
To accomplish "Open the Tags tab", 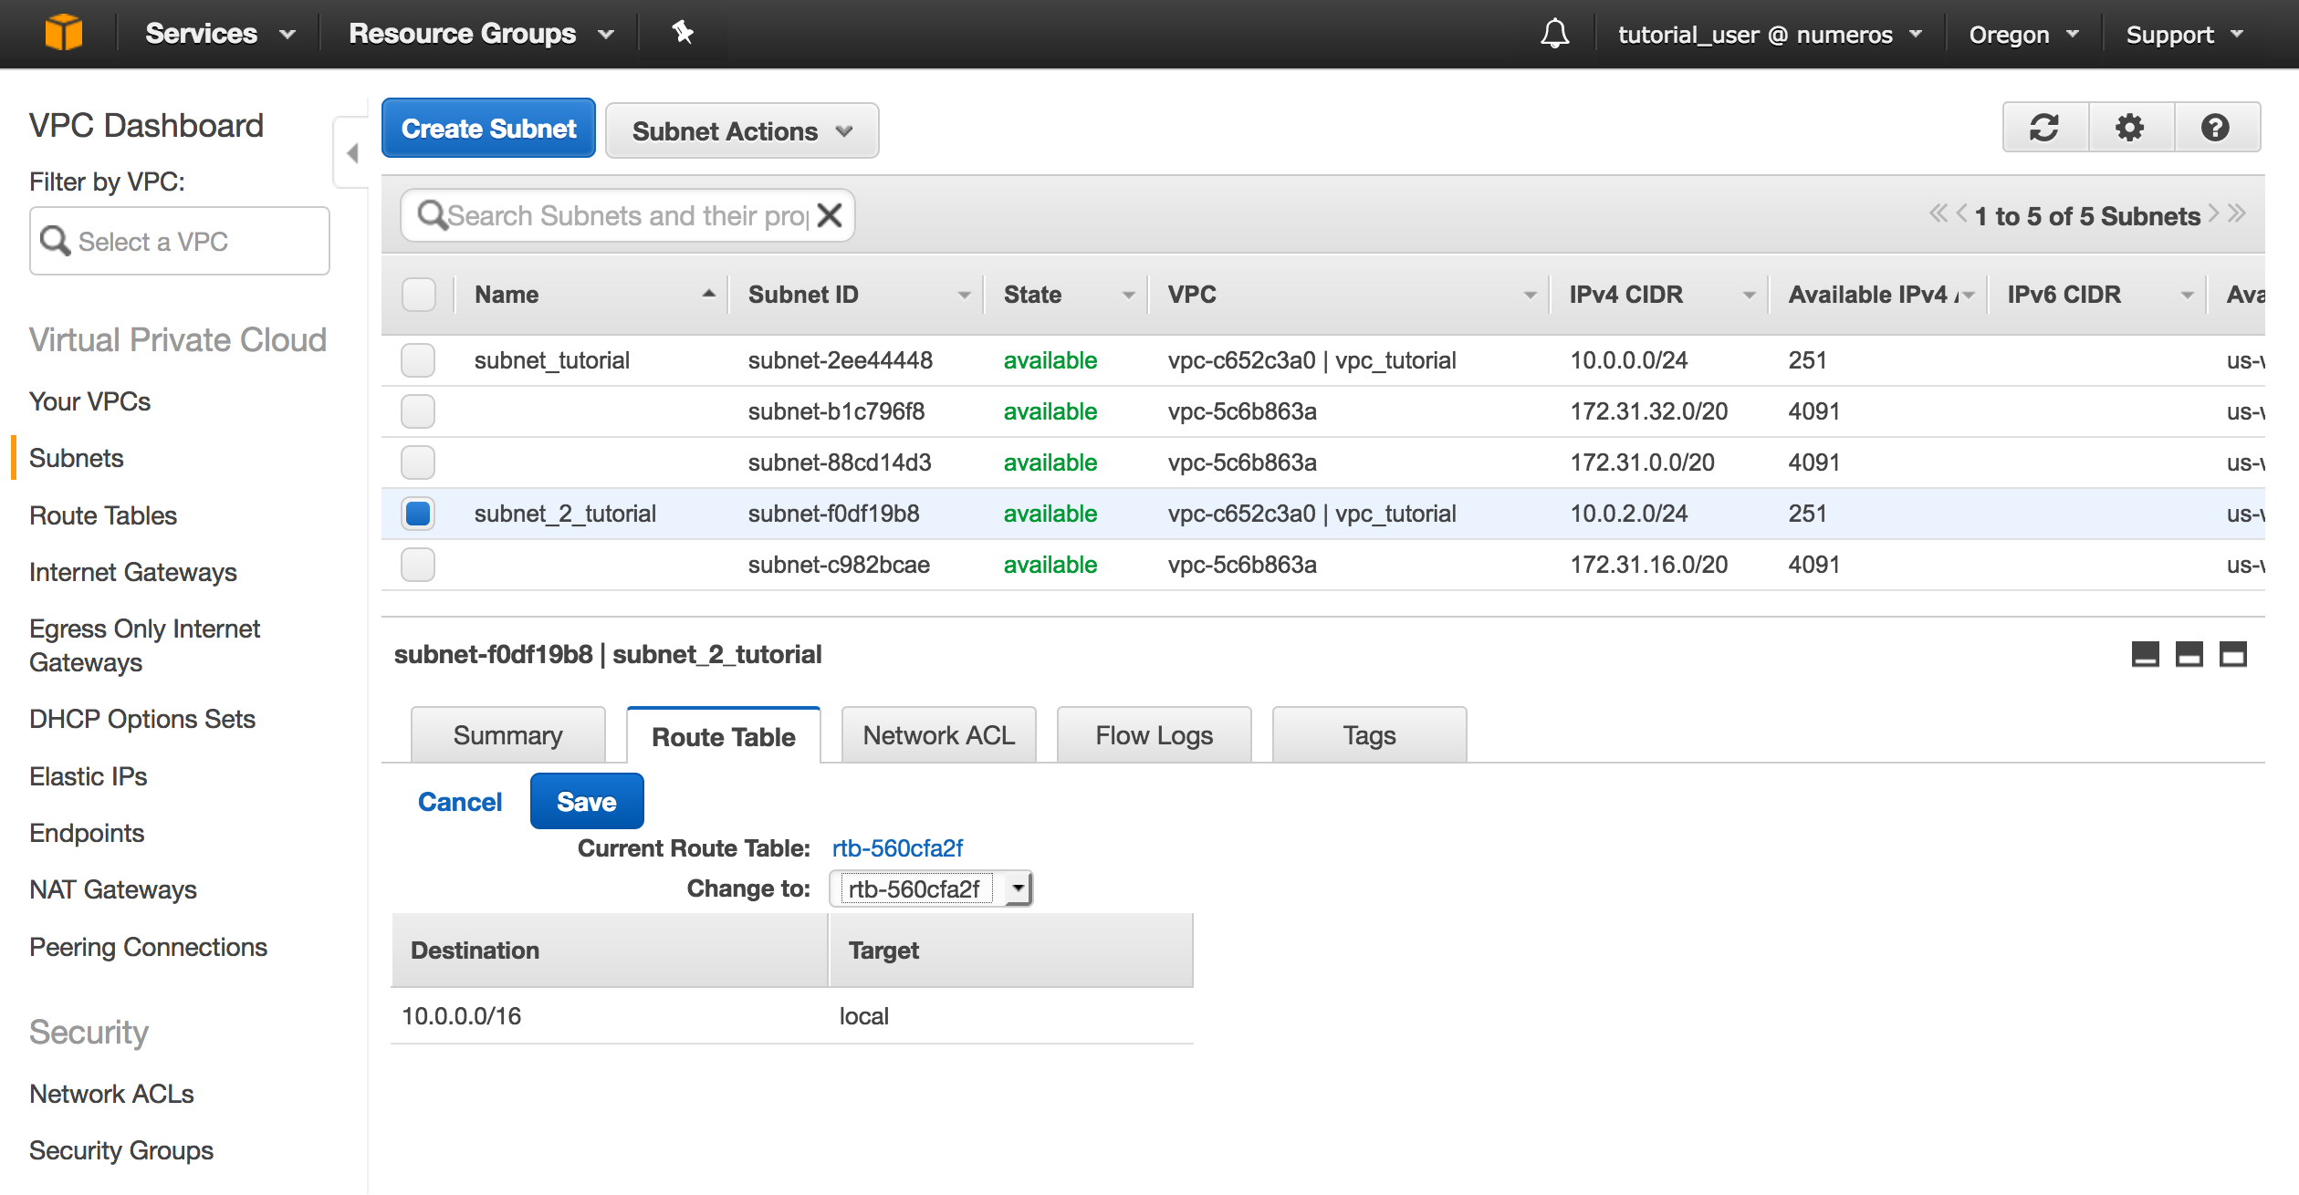I will [x=1370, y=735].
